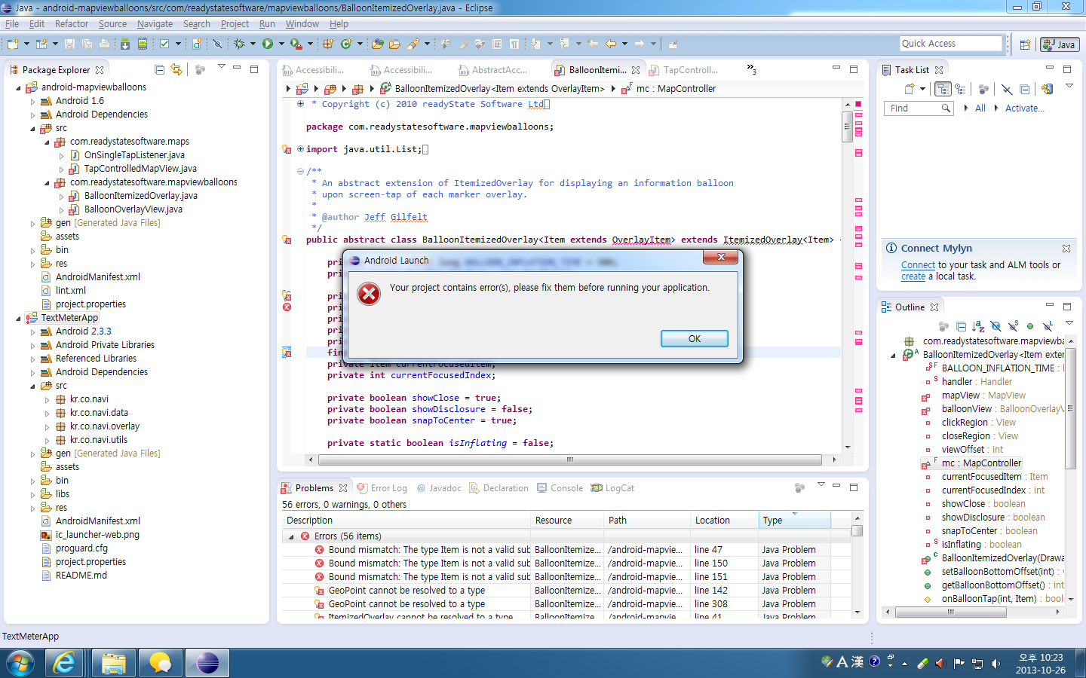
Task: Click the New Java Class icon
Action: [346, 44]
